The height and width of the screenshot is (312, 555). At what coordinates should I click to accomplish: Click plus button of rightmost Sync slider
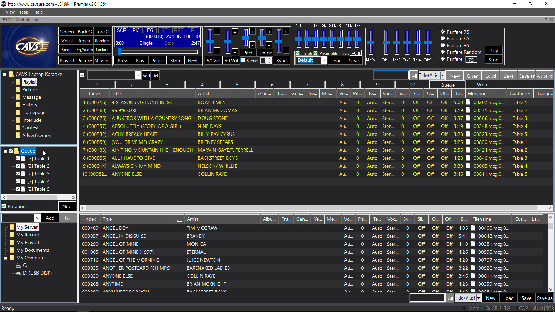[286, 32]
